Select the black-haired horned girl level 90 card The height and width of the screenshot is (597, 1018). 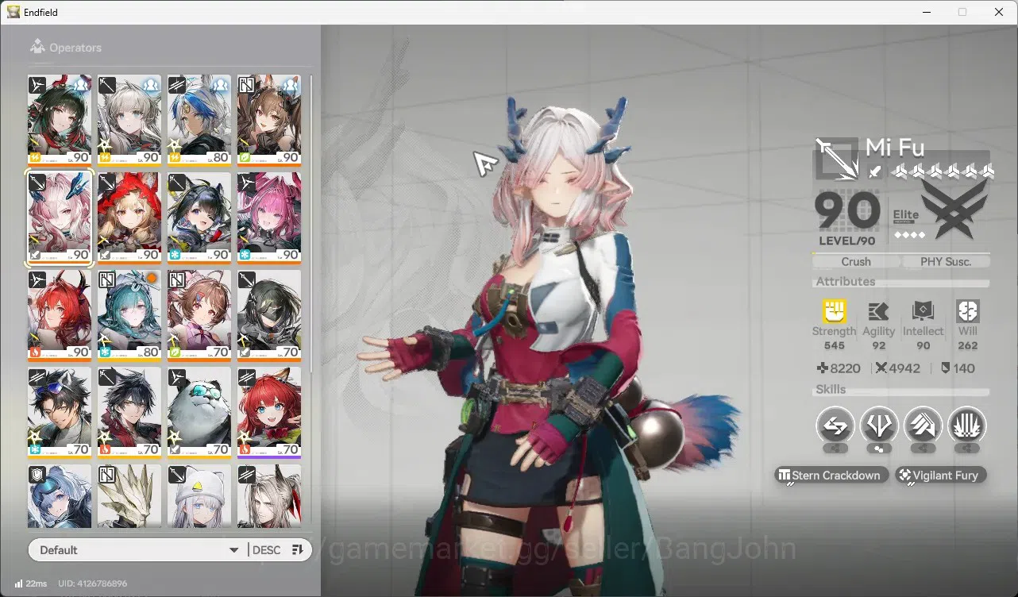199,218
